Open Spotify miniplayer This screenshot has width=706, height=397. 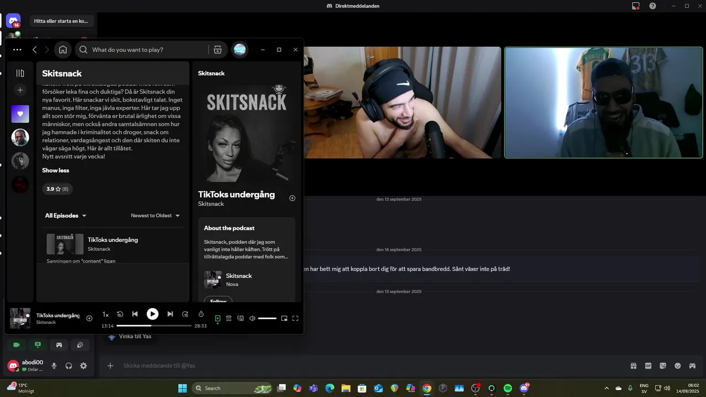(284, 318)
